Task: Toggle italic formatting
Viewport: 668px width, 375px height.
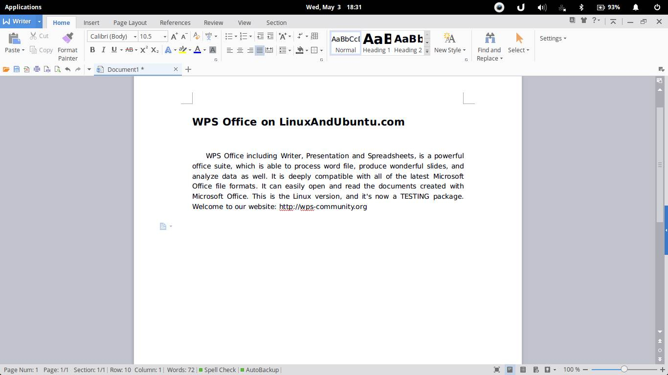Action: coord(103,50)
